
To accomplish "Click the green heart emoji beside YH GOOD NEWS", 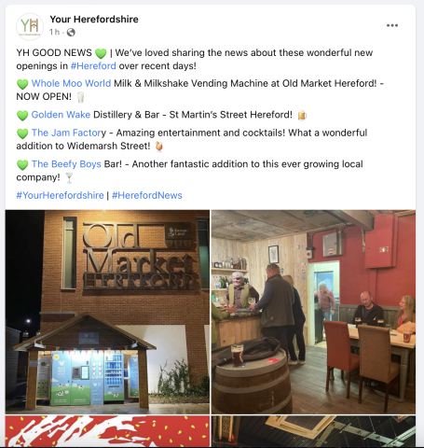I will [101, 53].
